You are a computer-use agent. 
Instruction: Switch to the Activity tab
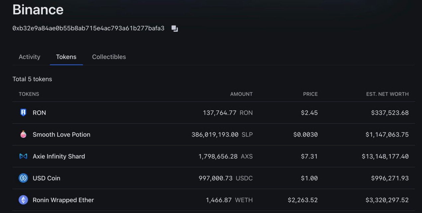point(30,57)
